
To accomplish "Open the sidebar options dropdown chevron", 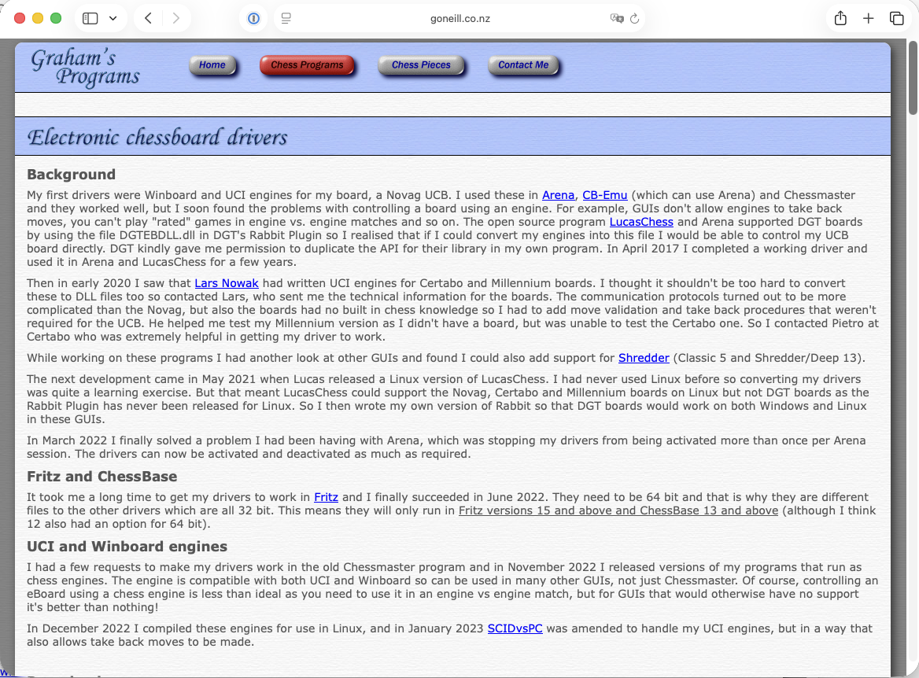I will click(113, 18).
